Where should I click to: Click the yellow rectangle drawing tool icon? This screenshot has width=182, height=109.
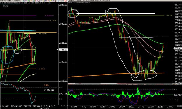51,1
